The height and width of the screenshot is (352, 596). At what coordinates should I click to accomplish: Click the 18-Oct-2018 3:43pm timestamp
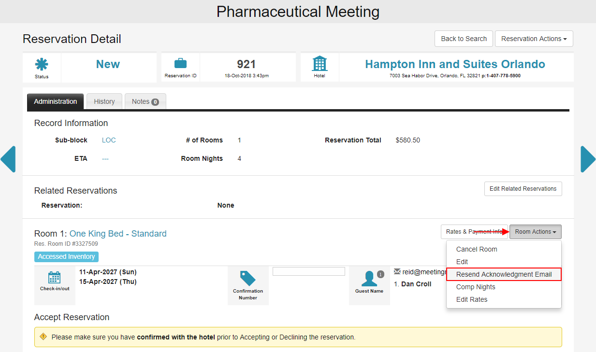point(247,76)
